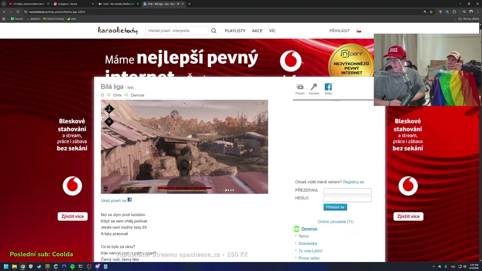Click the Facebook icon next to Ukaž píseň na

(x=130, y=200)
